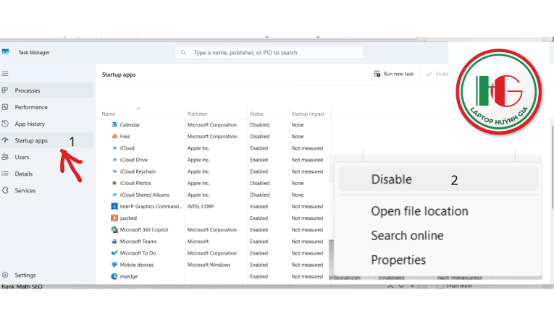554x311 pixels.
Task: Click the search magnifier icon
Action: pos(183,53)
